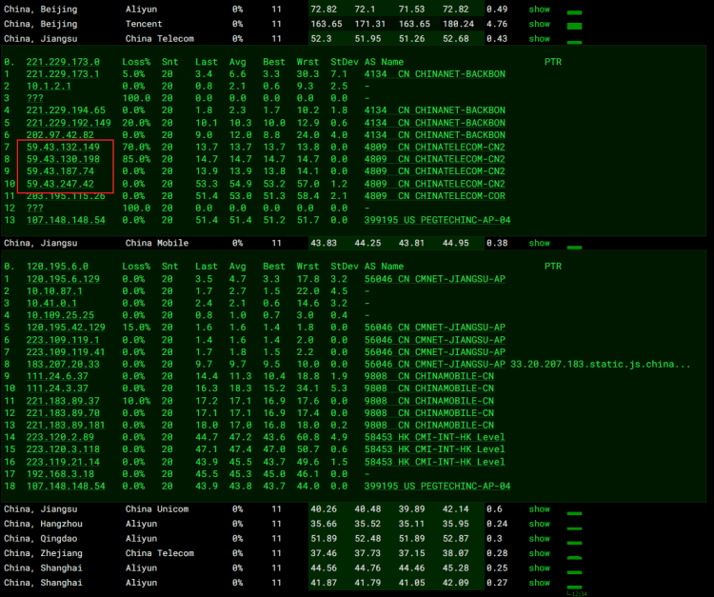Click the latency bar for Hangzhou Aliyun
Image resolution: width=714 pixels, height=597 pixels.
574,527
